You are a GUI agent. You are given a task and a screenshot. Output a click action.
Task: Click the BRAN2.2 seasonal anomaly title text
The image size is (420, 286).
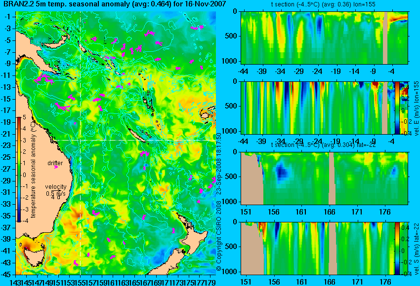pyautogui.click(x=115, y=4)
